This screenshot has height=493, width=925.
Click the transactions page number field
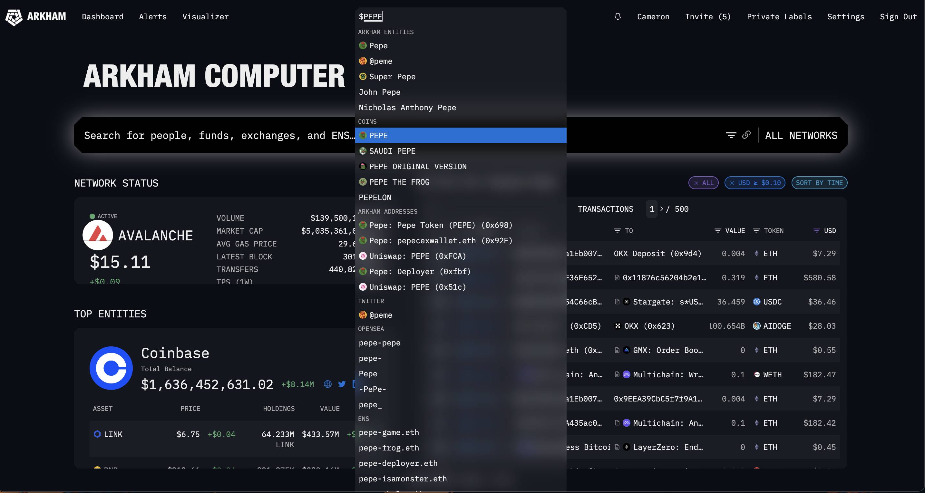pyautogui.click(x=652, y=209)
